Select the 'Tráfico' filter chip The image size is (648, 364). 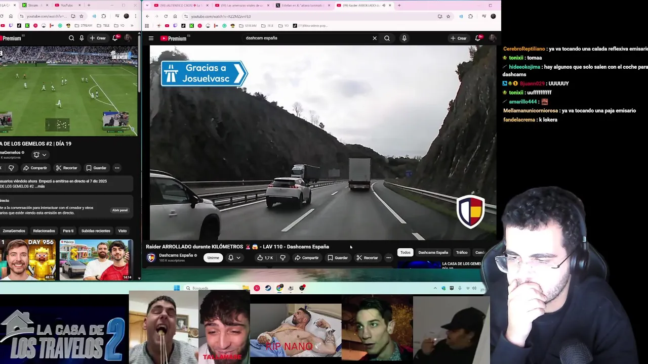[x=462, y=252]
